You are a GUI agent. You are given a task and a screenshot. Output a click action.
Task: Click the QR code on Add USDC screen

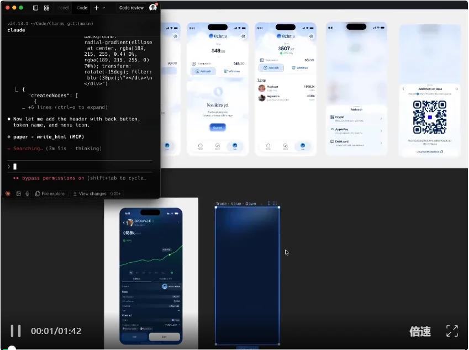429,117
